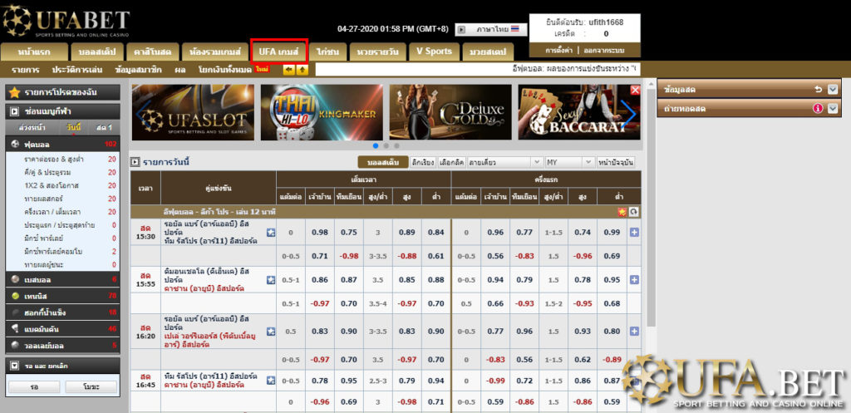
Task: Refresh the ข้อมูลสด live info panel
Action: click(819, 90)
